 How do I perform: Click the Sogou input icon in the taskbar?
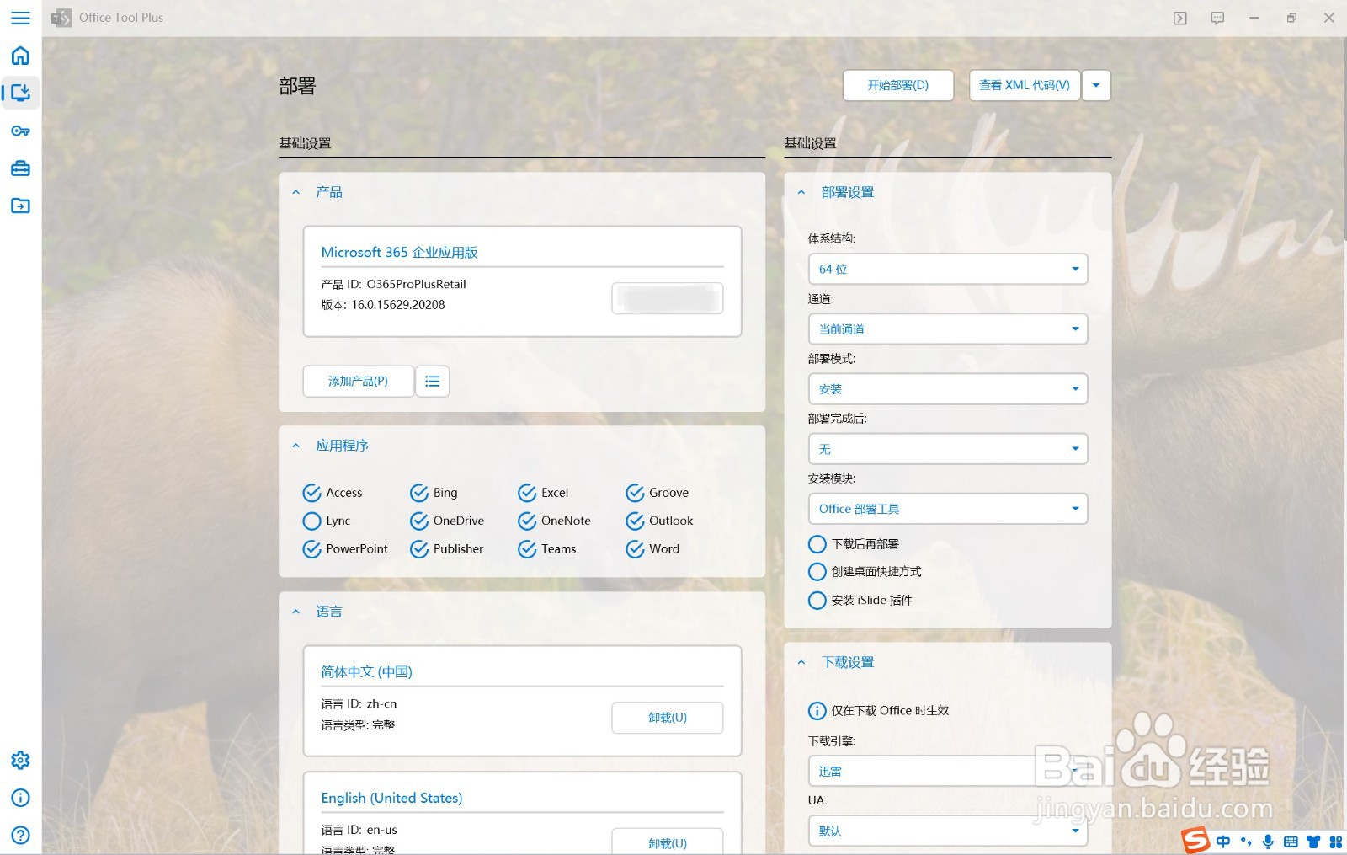click(1196, 841)
